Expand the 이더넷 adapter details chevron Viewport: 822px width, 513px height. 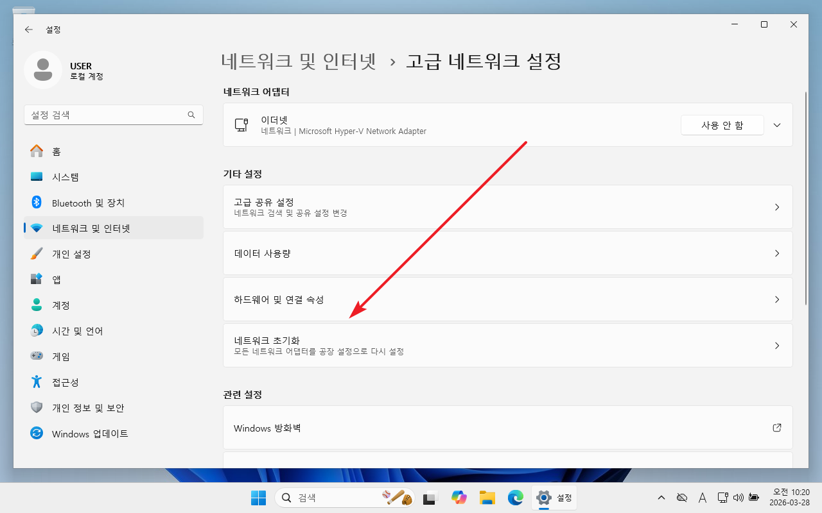[777, 125]
